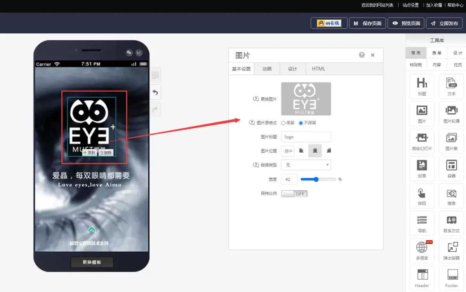Select the 保留 radio option

(x=283, y=123)
